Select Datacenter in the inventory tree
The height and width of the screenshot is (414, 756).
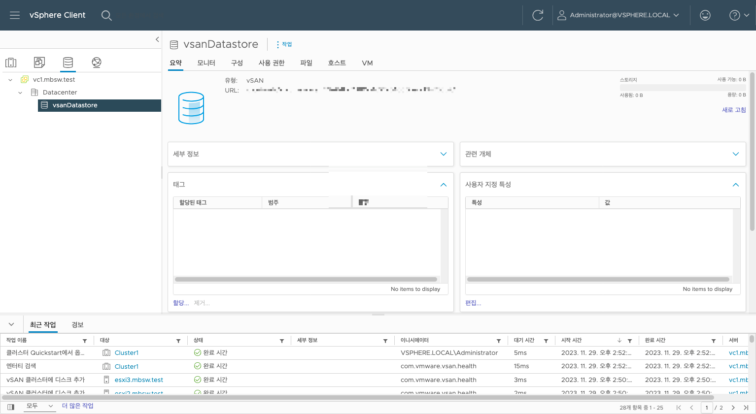point(60,93)
